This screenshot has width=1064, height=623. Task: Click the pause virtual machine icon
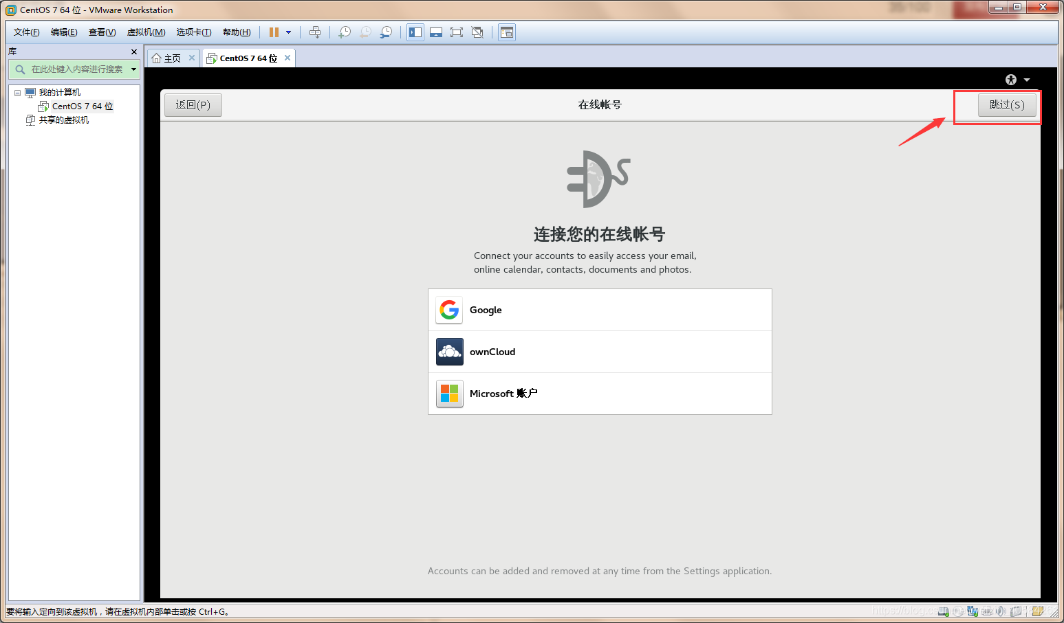[274, 32]
